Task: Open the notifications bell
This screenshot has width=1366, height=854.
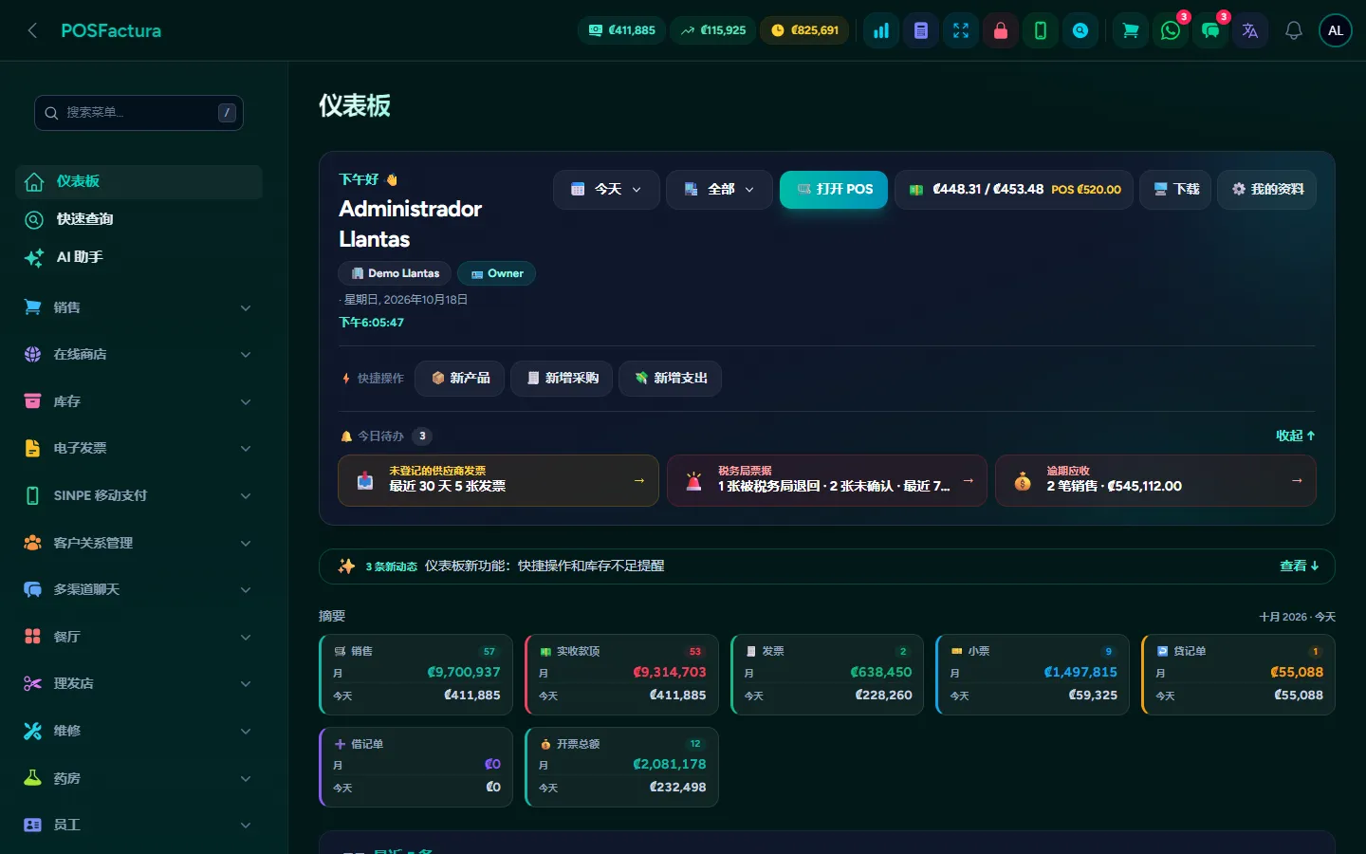Action: point(1294,30)
